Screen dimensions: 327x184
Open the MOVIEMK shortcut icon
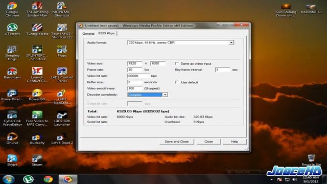point(62,9)
